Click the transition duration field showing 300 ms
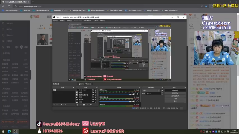The image size is (239, 134). (x=153, y=94)
